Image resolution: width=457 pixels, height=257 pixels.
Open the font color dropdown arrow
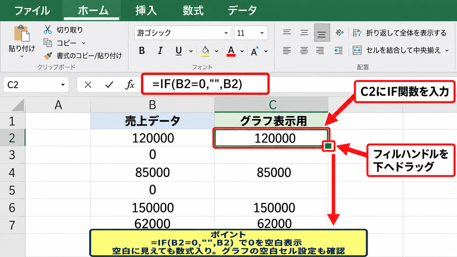point(242,51)
